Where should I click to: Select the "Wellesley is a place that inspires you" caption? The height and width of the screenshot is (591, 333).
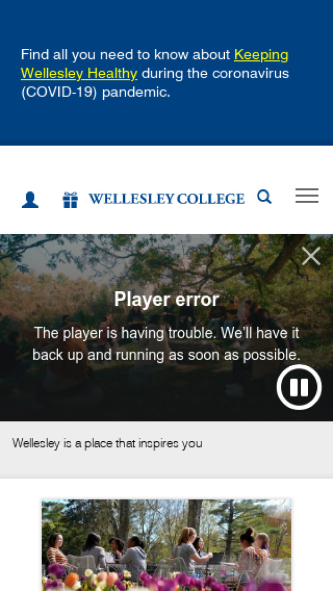click(107, 443)
